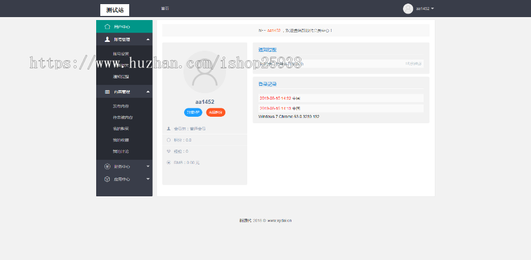The width and height of the screenshot is (531, 260).
Task: Click the RMB：0.00 元 row
Action: (x=205, y=163)
